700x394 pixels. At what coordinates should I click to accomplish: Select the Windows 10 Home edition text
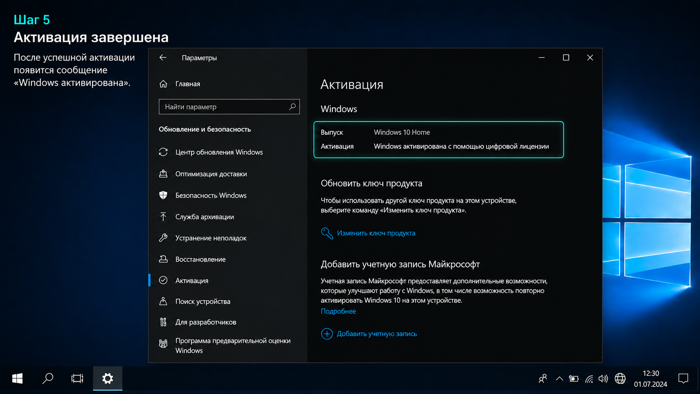click(402, 132)
